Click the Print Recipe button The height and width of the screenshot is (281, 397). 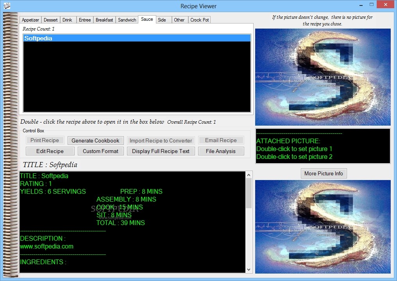[x=45, y=140]
